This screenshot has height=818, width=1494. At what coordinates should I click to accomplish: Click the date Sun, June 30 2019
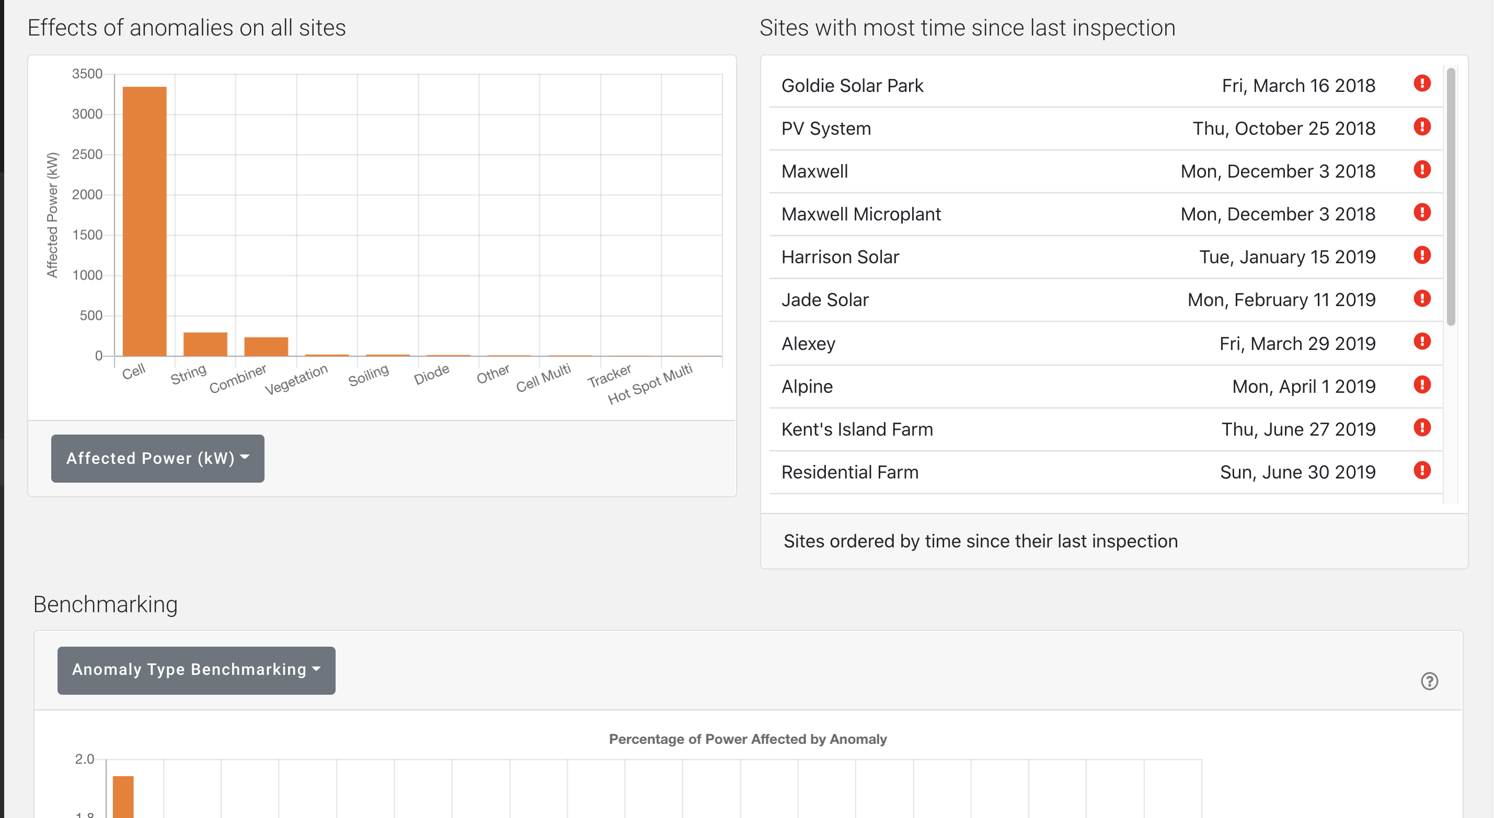[x=1297, y=473]
